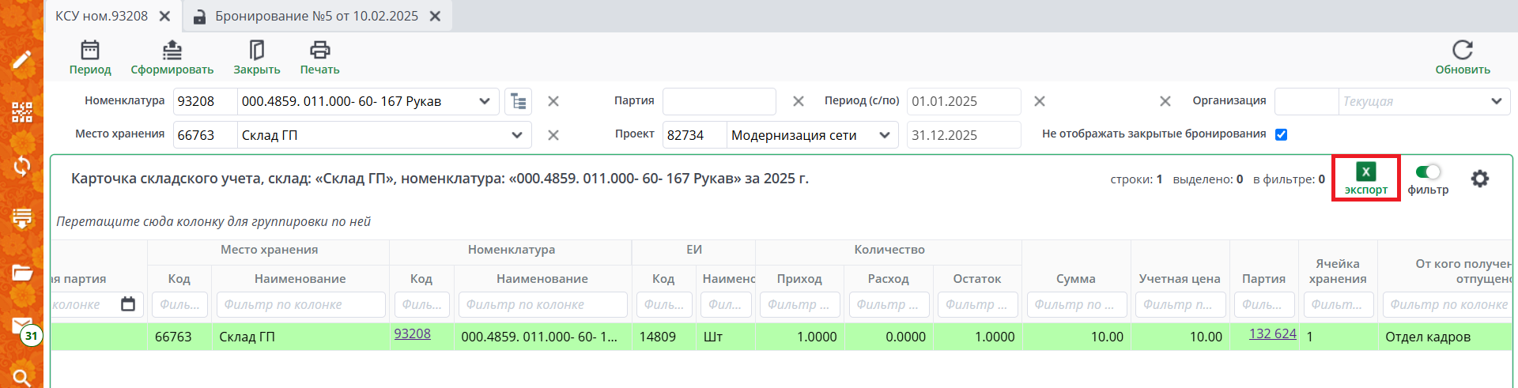Click the Партия input field

tap(719, 101)
